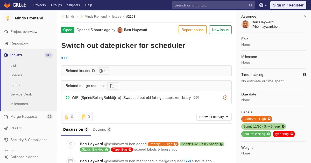Select the green Status::Backlog label in activity
311x163 pixels.
point(95,150)
